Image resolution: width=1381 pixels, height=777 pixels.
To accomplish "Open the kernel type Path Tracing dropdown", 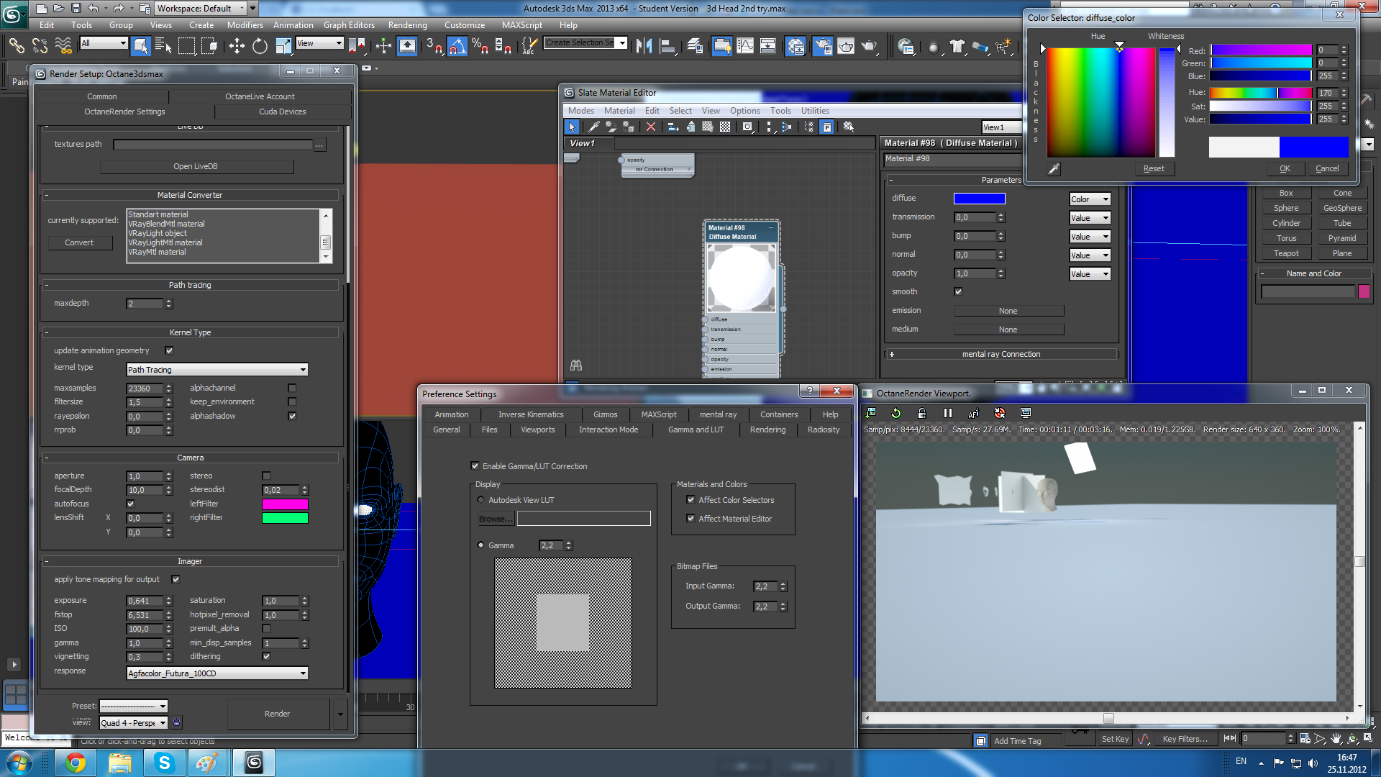I will pos(217,369).
